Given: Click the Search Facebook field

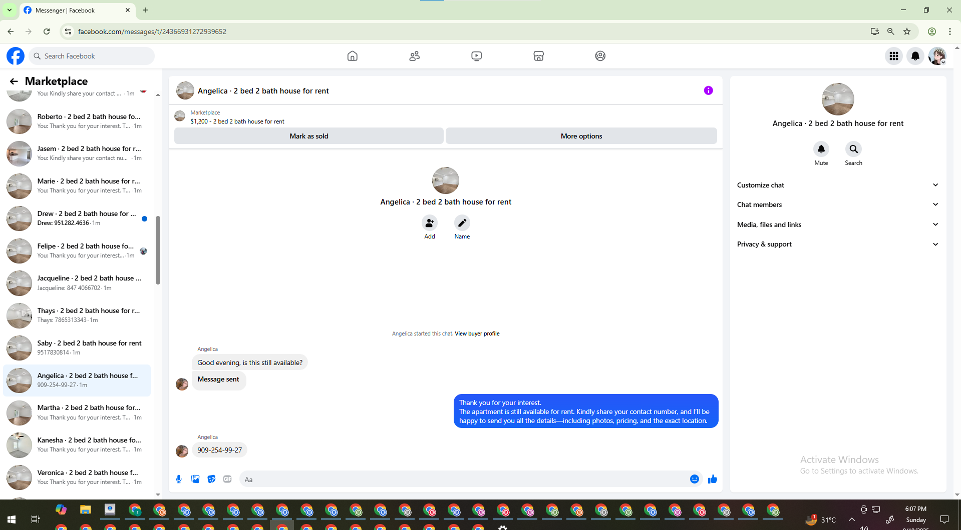Looking at the screenshot, I should [x=92, y=56].
